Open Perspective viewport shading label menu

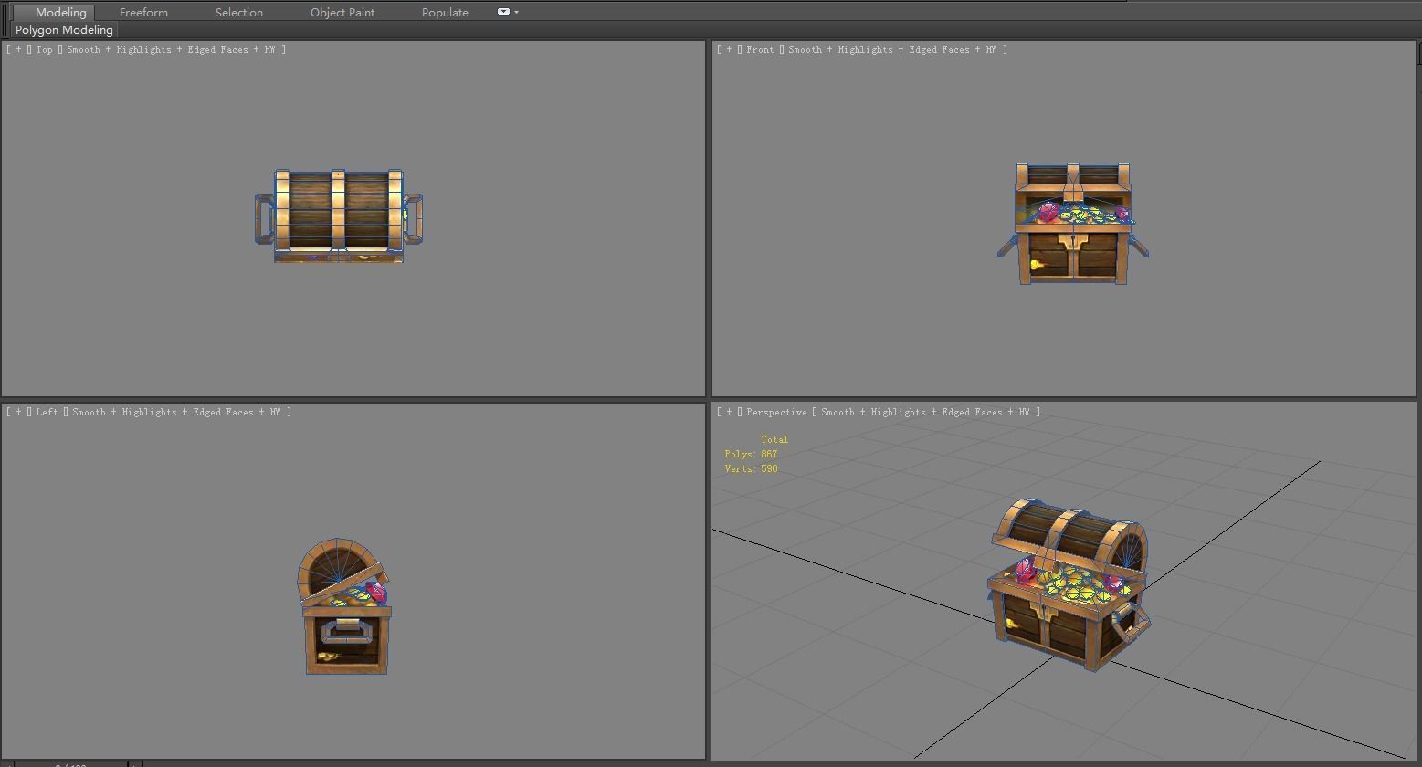(925, 412)
